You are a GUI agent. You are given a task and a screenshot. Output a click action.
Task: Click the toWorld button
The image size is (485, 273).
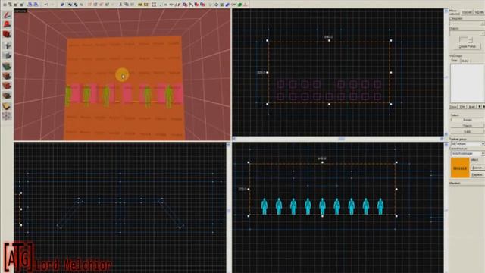[467, 12]
